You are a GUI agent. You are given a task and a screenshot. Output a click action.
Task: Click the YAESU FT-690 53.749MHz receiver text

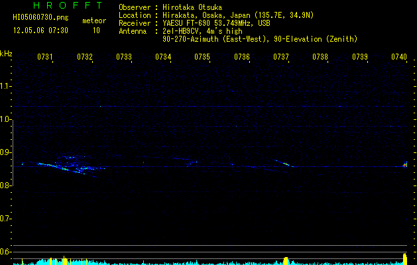pyautogui.click(x=216, y=23)
